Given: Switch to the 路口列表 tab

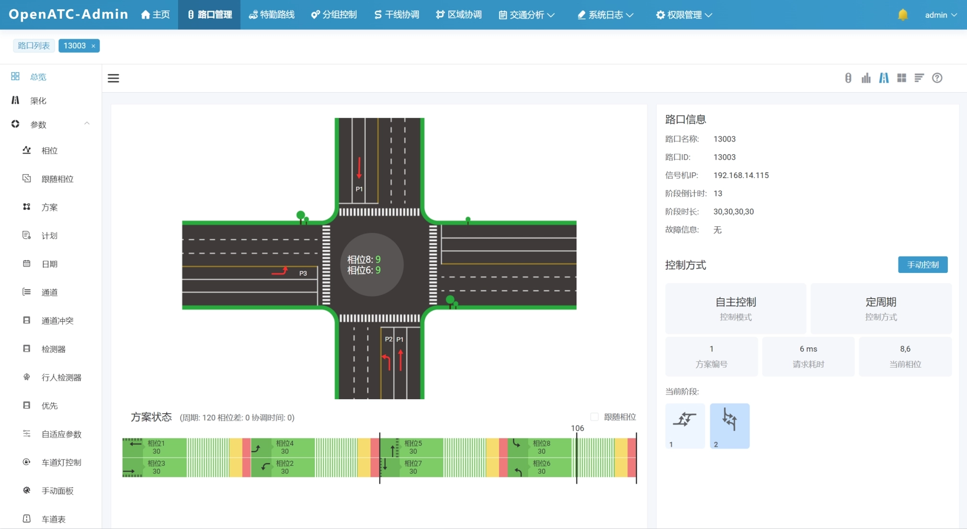Looking at the screenshot, I should (x=34, y=45).
